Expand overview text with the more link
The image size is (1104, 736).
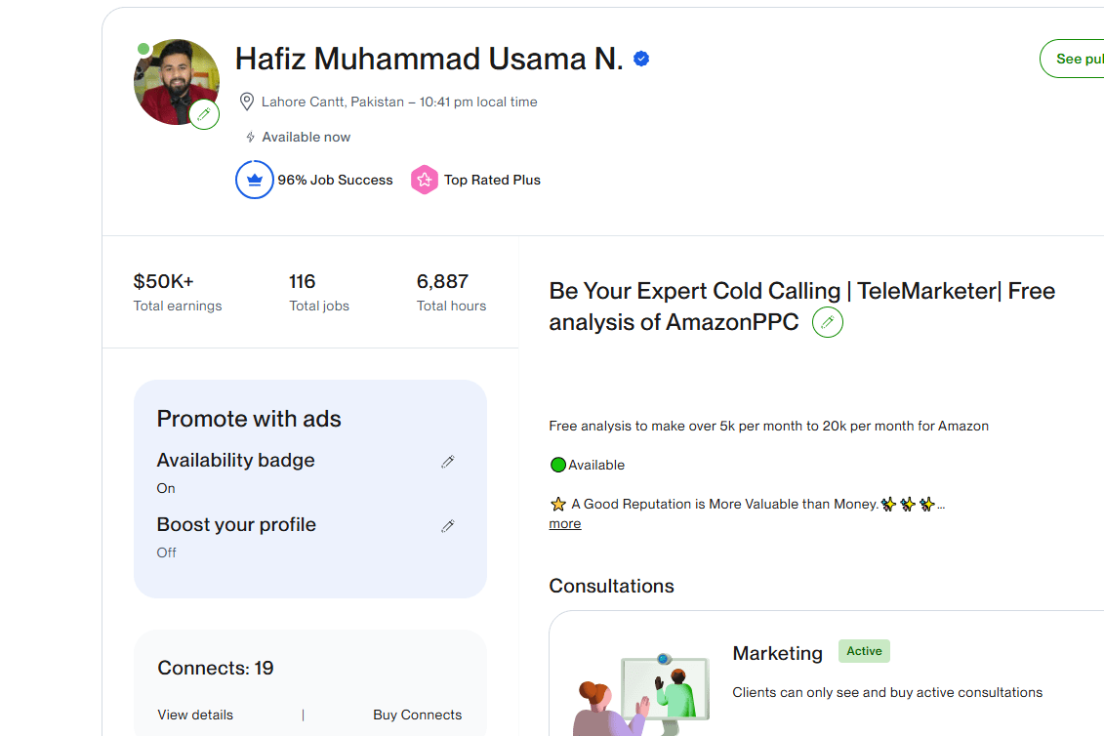coord(564,524)
